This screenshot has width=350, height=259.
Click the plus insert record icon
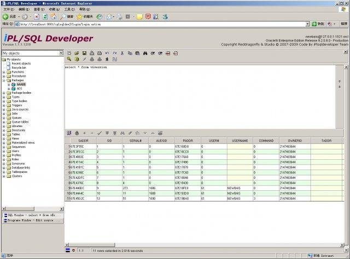[x=84, y=133]
